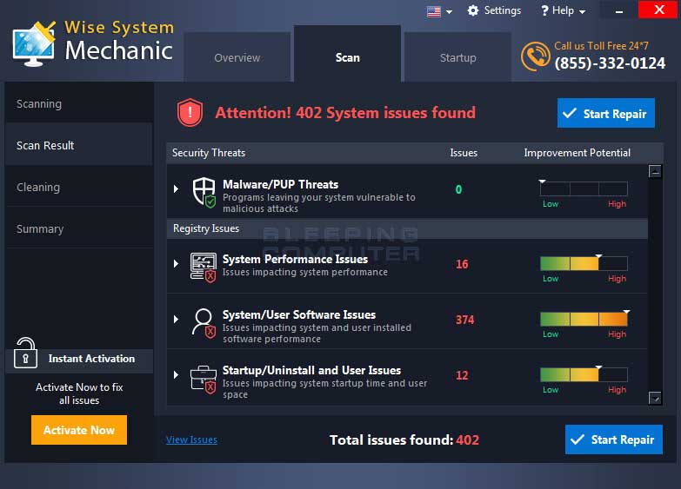Click the Startup/Uninstall improvement potential meter
The image size is (681, 489).
click(x=584, y=374)
